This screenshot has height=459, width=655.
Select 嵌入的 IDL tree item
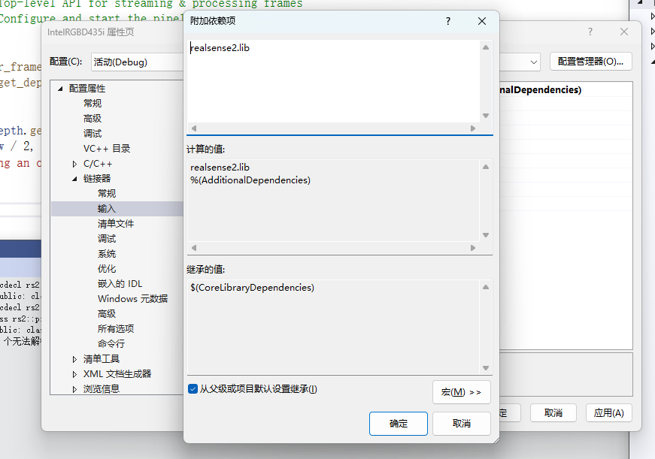120,284
